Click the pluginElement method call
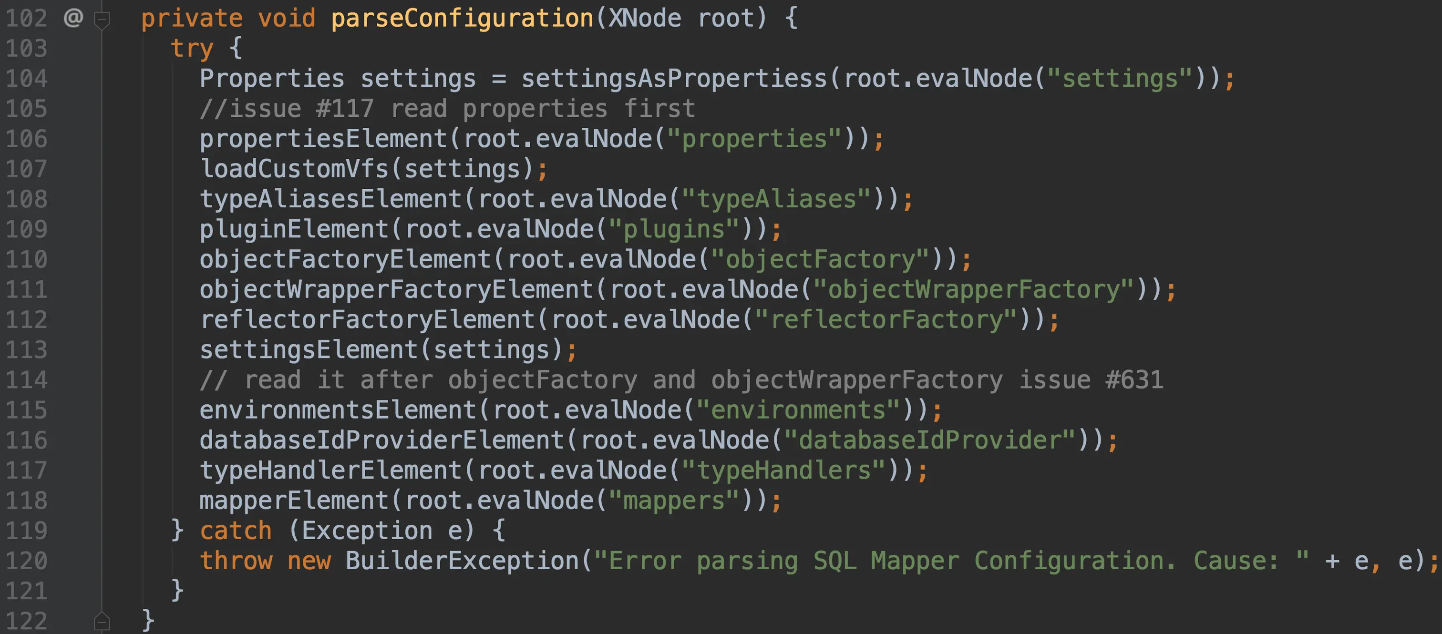The image size is (1442, 634). click(294, 229)
